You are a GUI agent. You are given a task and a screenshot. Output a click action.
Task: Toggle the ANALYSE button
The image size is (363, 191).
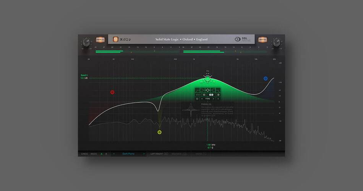coord(263,40)
